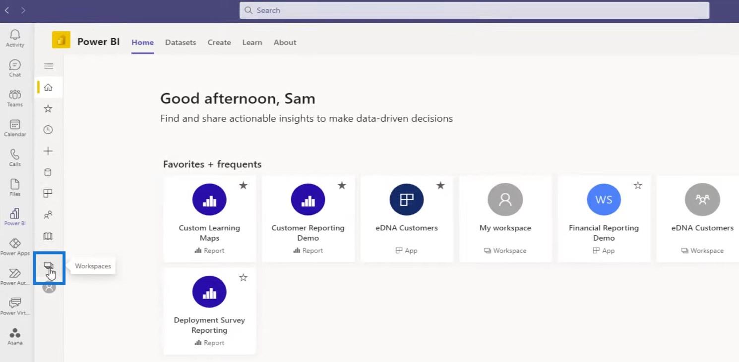Open My workspace card

[x=505, y=219]
